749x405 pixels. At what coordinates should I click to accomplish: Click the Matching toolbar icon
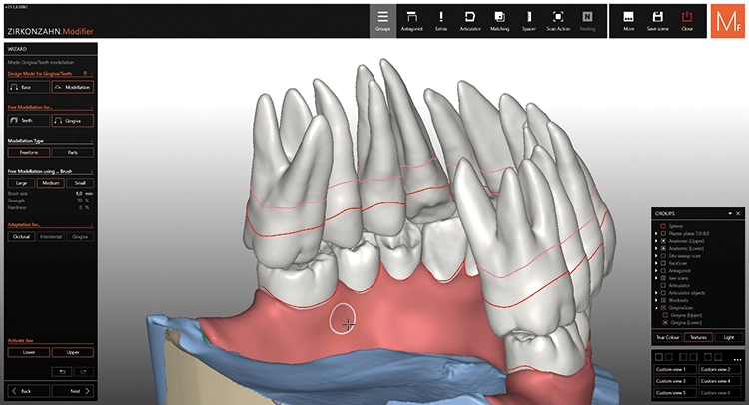pyautogui.click(x=499, y=21)
